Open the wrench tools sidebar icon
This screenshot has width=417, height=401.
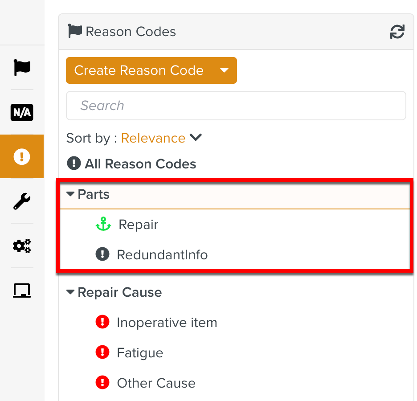click(x=22, y=201)
